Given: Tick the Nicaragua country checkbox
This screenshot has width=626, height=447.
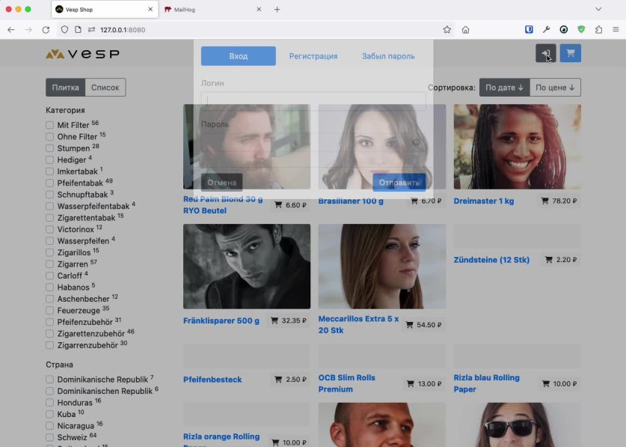Looking at the screenshot, I should point(49,426).
